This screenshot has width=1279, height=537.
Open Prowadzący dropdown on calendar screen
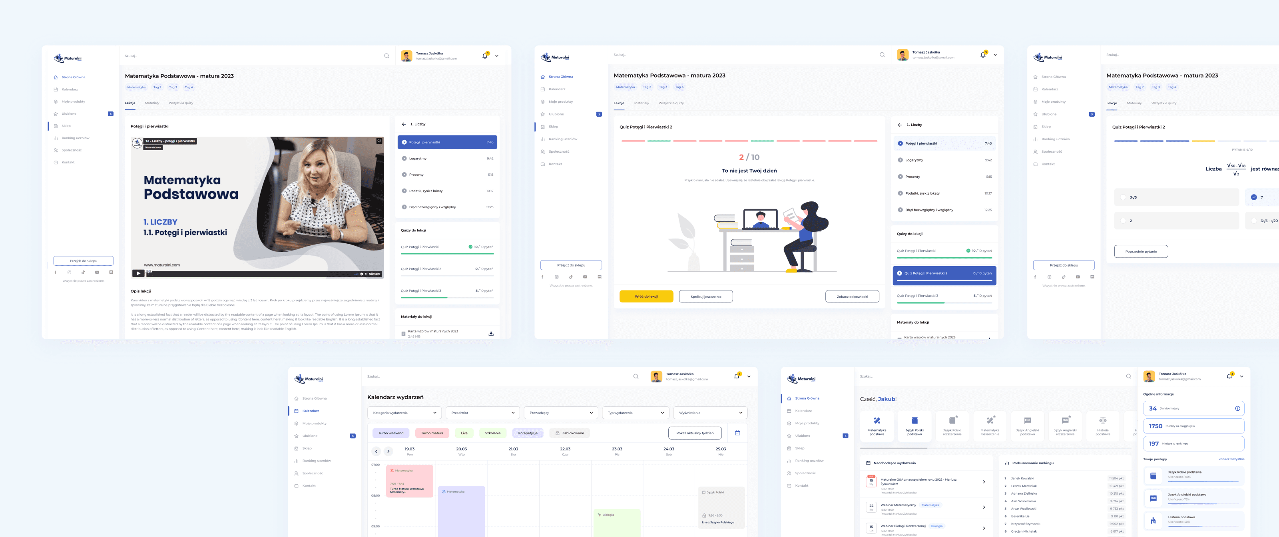pyautogui.click(x=561, y=412)
